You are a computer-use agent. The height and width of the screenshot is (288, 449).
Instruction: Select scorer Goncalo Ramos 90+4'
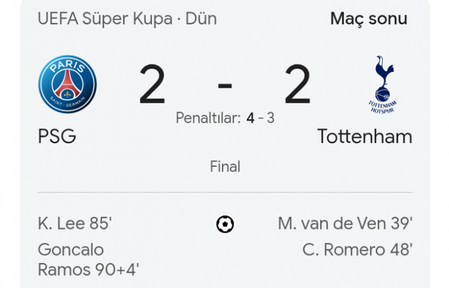point(89,259)
